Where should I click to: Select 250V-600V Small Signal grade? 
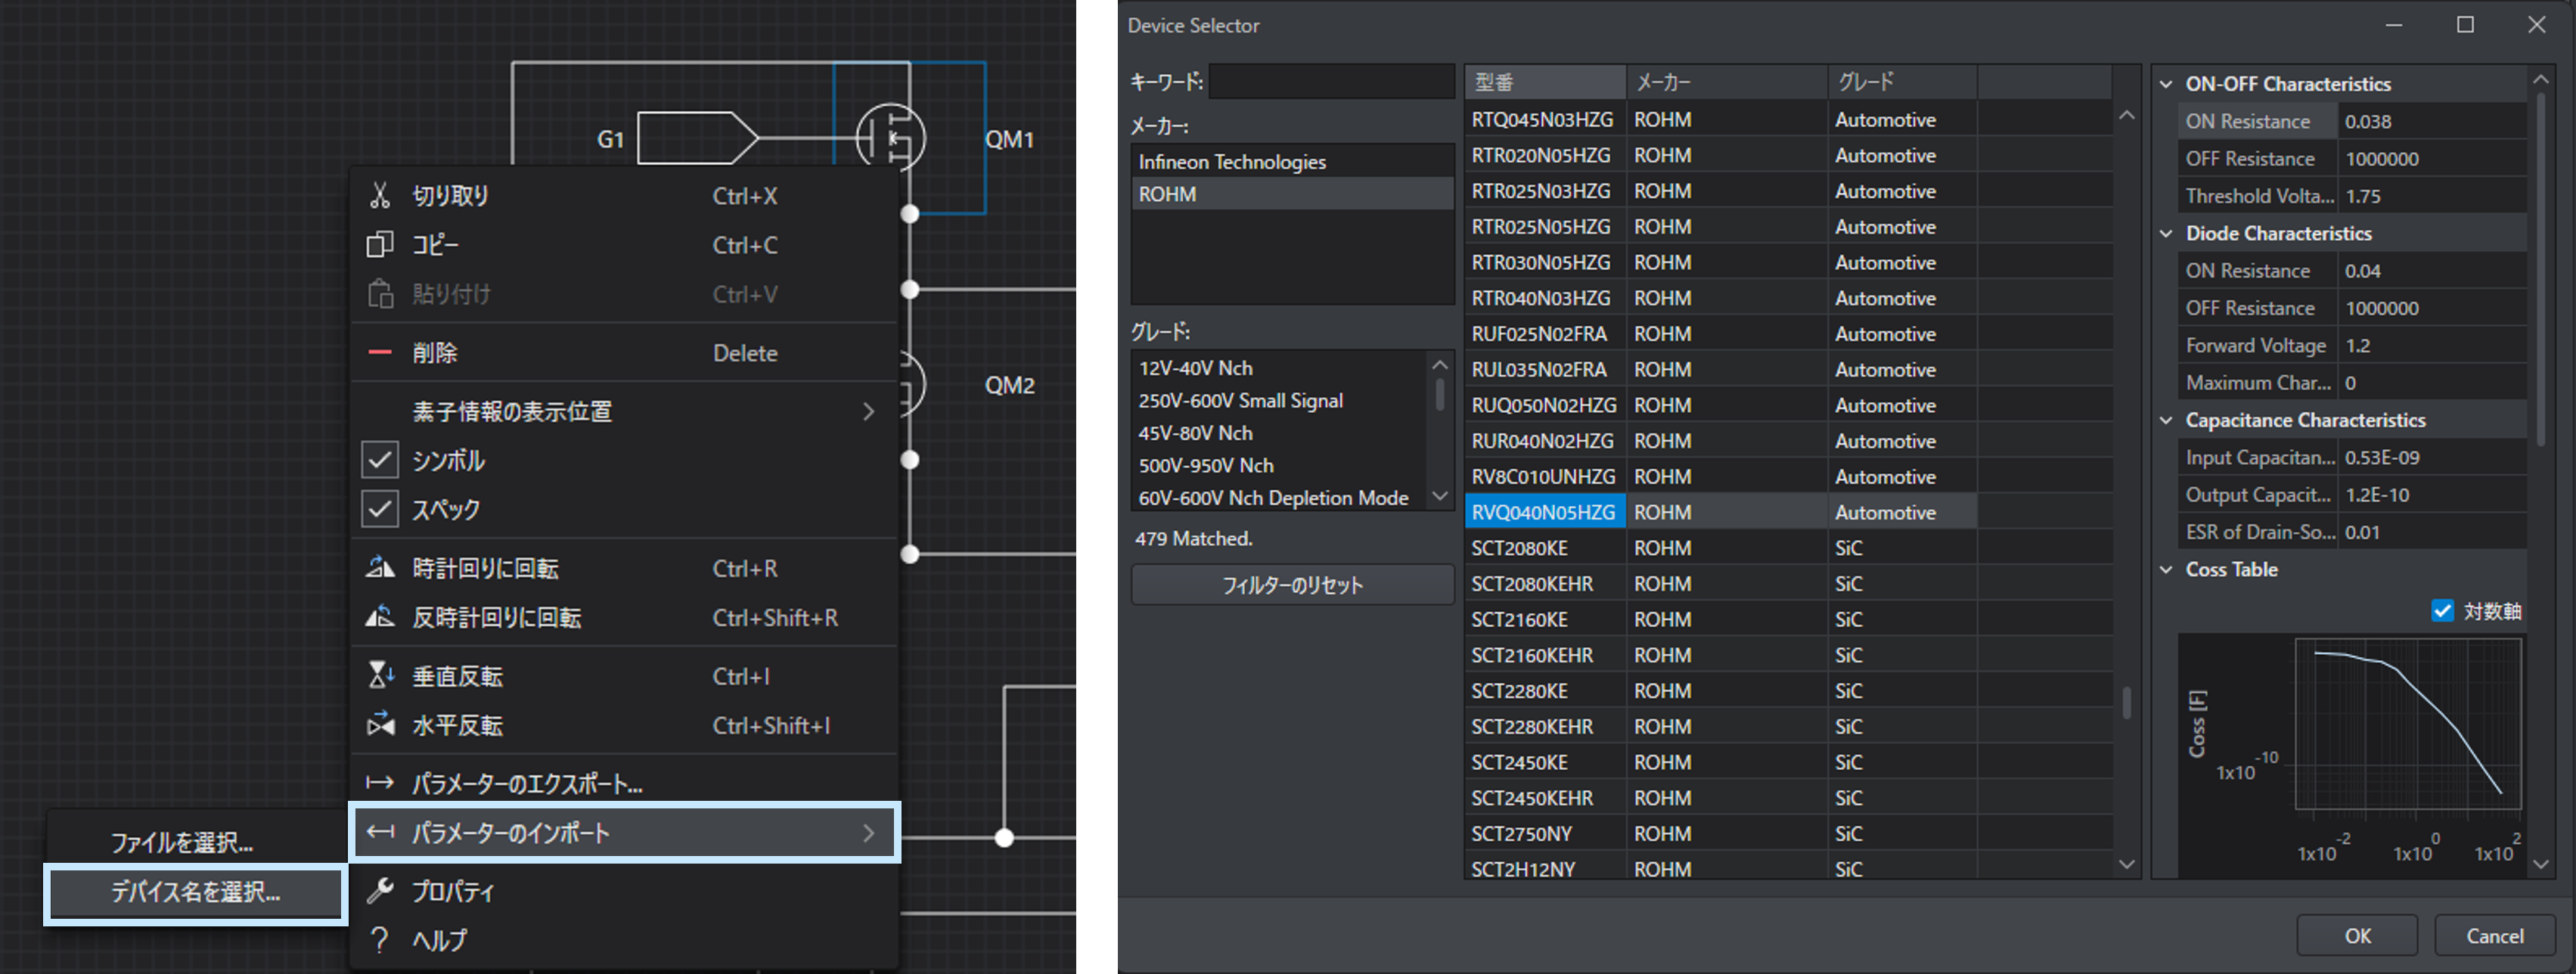pos(1280,400)
